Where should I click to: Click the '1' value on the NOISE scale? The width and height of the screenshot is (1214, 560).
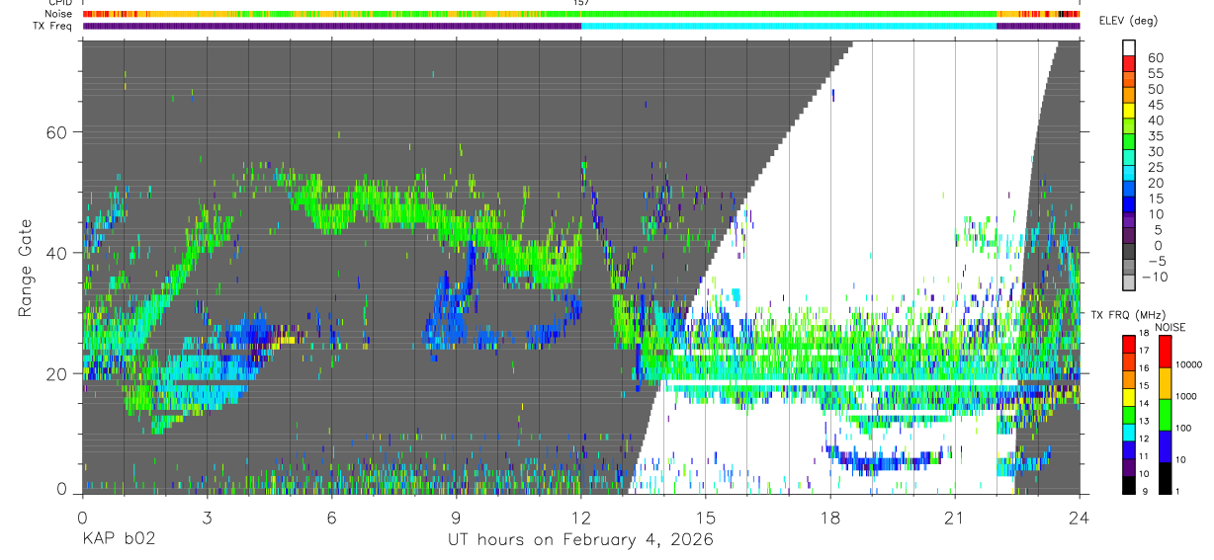pyautogui.click(x=1177, y=492)
